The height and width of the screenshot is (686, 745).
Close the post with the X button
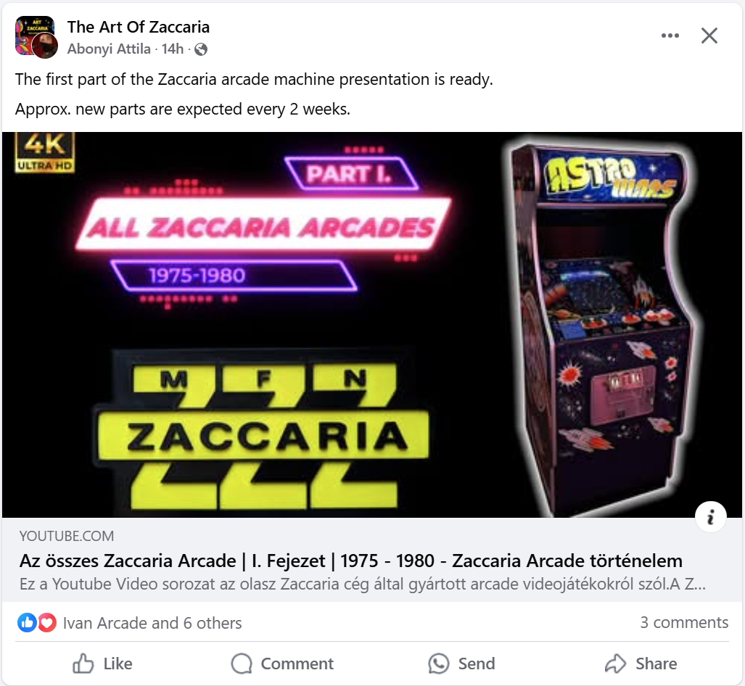709,36
